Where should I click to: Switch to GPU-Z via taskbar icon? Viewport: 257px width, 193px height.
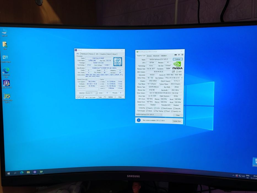coord(41,172)
